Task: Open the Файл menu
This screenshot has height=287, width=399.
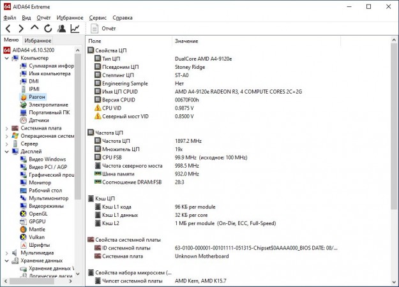Action: (9, 18)
